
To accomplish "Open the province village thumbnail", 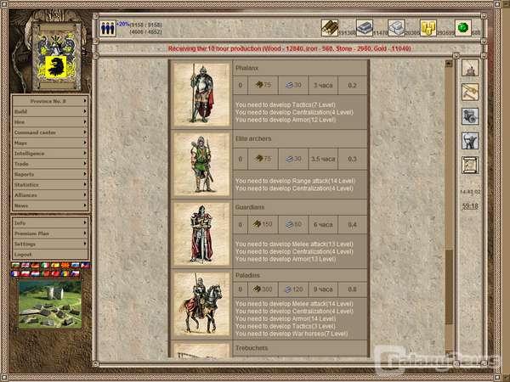I will click(50, 305).
